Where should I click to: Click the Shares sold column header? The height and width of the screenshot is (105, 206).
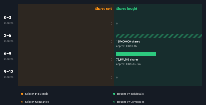(104, 9)
